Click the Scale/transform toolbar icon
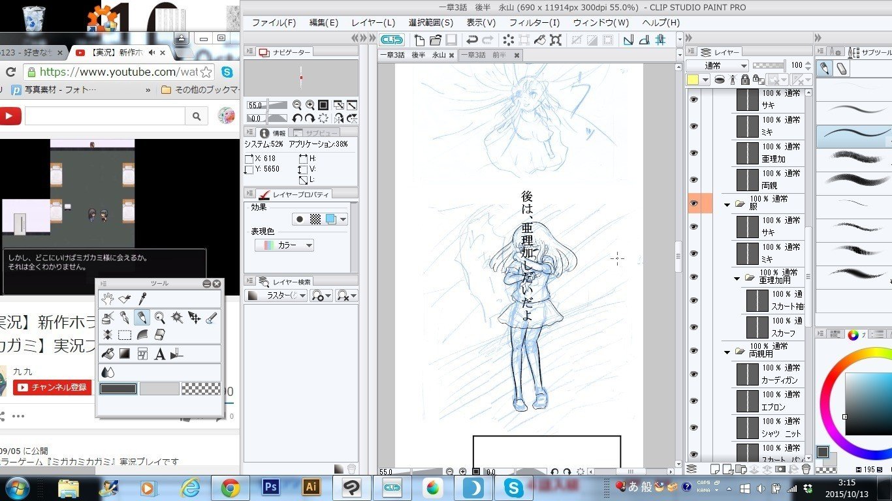Image resolution: width=892 pixels, height=501 pixels. pos(556,40)
